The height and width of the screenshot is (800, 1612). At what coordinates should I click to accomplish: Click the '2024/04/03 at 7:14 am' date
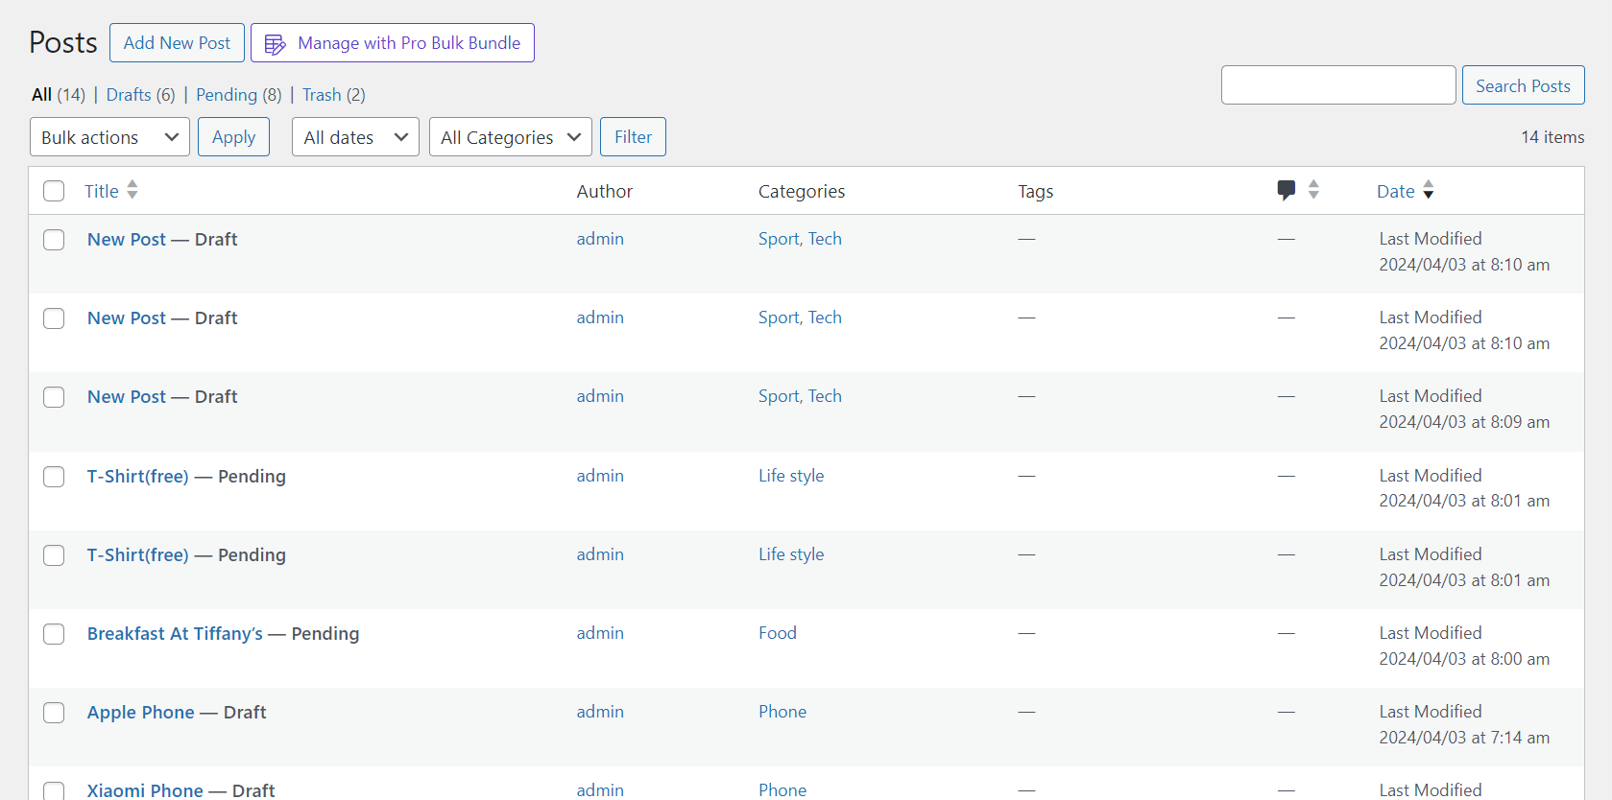pyautogui.click(x=1464, y=738)
